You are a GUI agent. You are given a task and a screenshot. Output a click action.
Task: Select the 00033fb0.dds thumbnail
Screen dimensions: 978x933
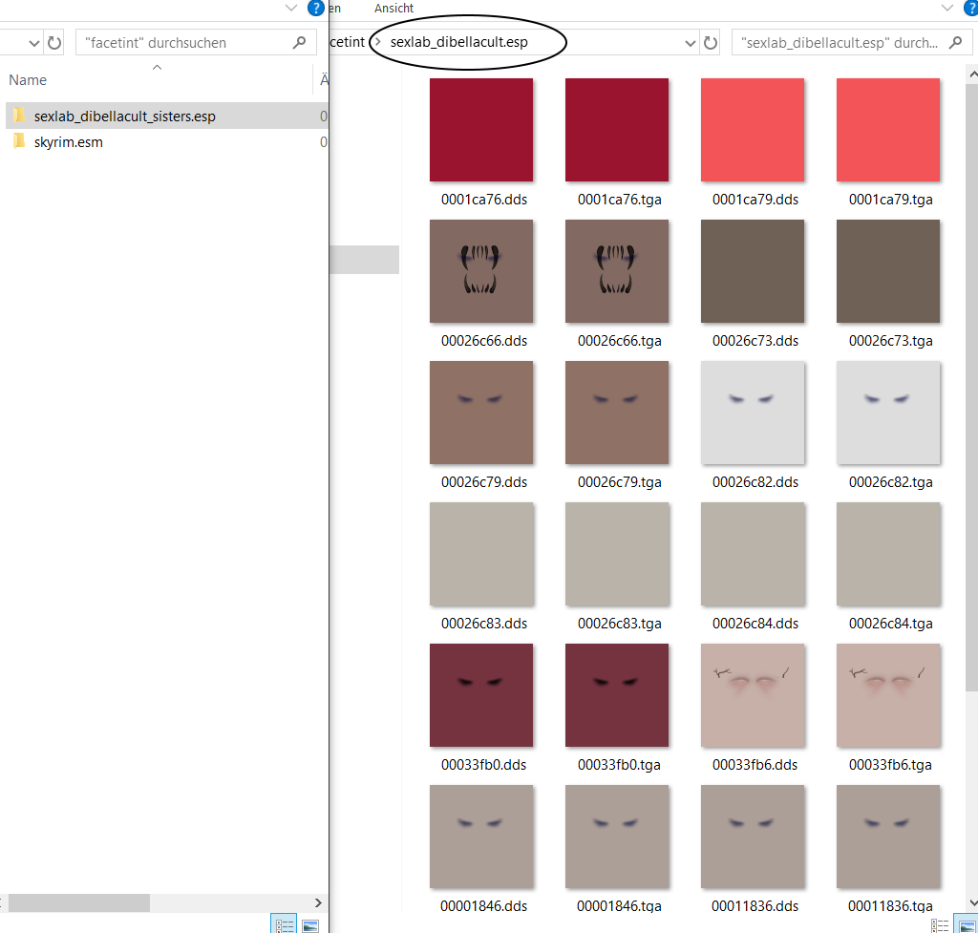(x=481, y=695)
